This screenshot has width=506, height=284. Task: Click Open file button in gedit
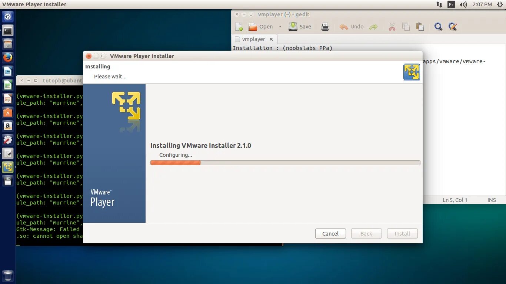tap(261, 27)
